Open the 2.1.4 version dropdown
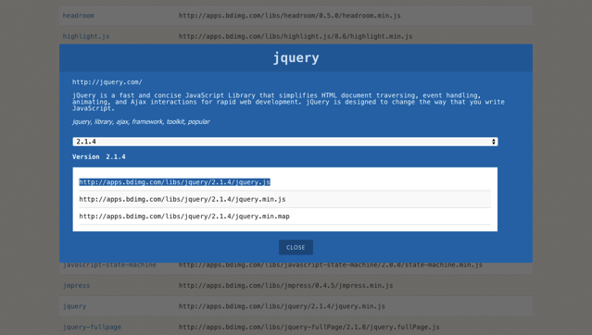The height and width of the screenshot is (335, 592). (x=285, y=142)
